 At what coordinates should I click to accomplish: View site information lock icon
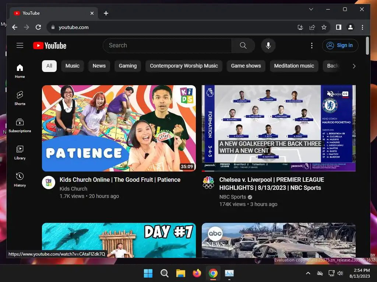click(53, 27)
